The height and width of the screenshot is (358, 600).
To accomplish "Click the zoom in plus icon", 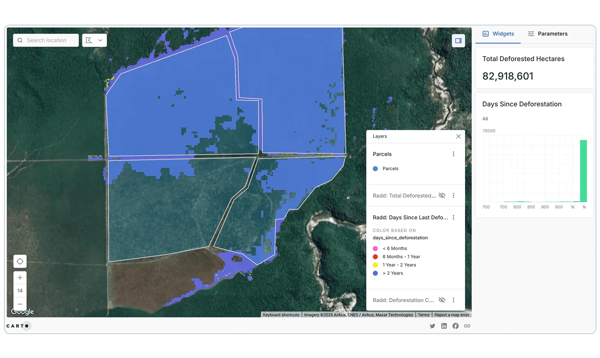I will point(20,277).
